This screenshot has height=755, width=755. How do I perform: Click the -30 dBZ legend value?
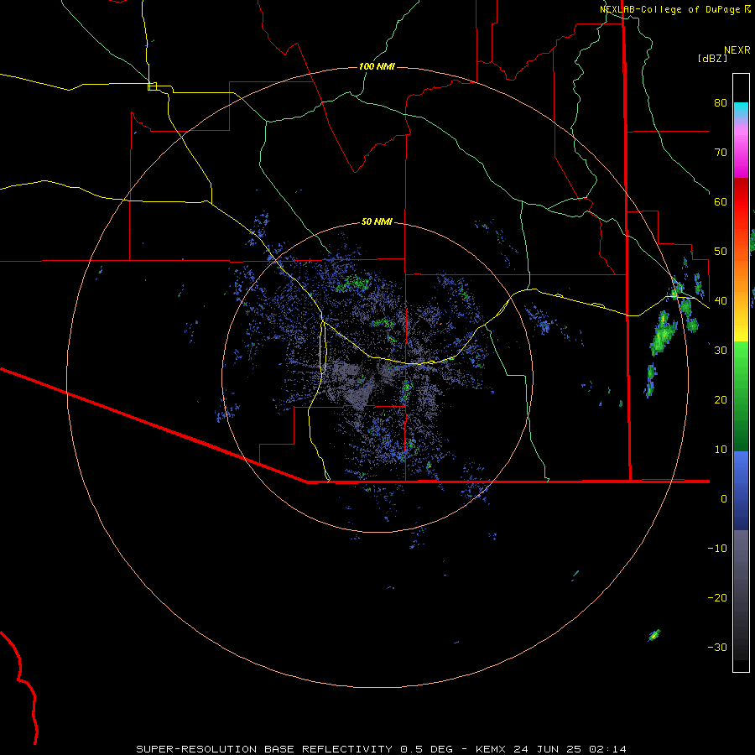click(717, 648)
